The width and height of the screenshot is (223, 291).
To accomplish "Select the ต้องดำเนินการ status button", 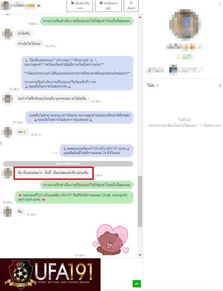I will tap(80, 6).
